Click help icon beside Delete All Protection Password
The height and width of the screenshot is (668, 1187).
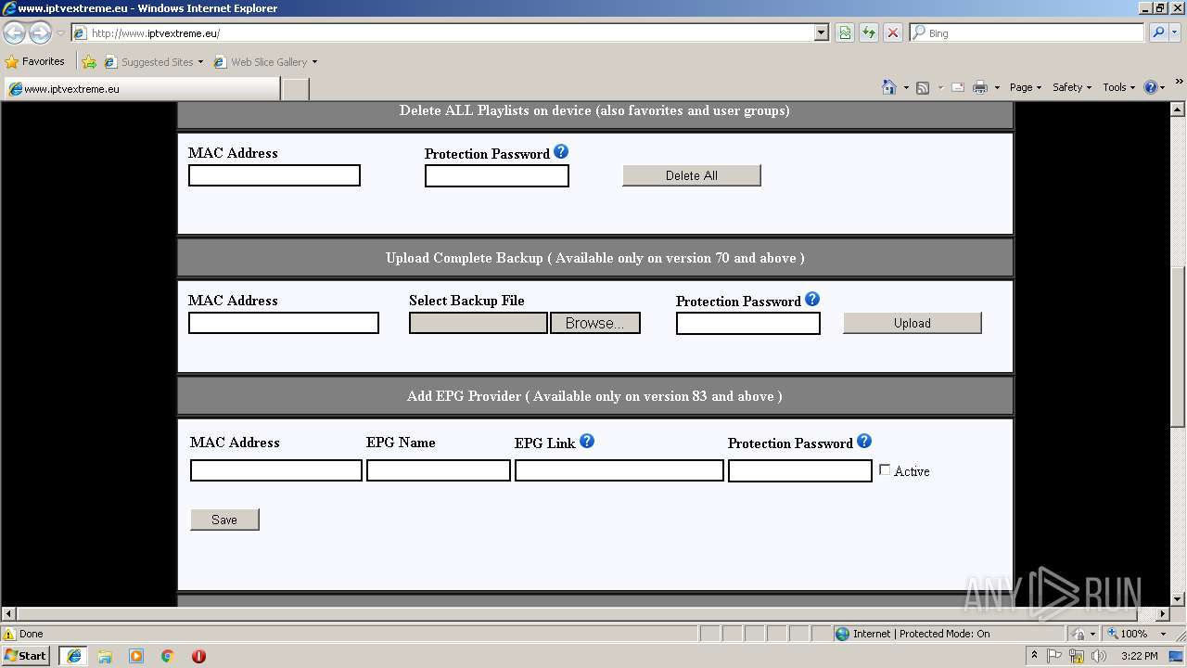tap(561, 152)
